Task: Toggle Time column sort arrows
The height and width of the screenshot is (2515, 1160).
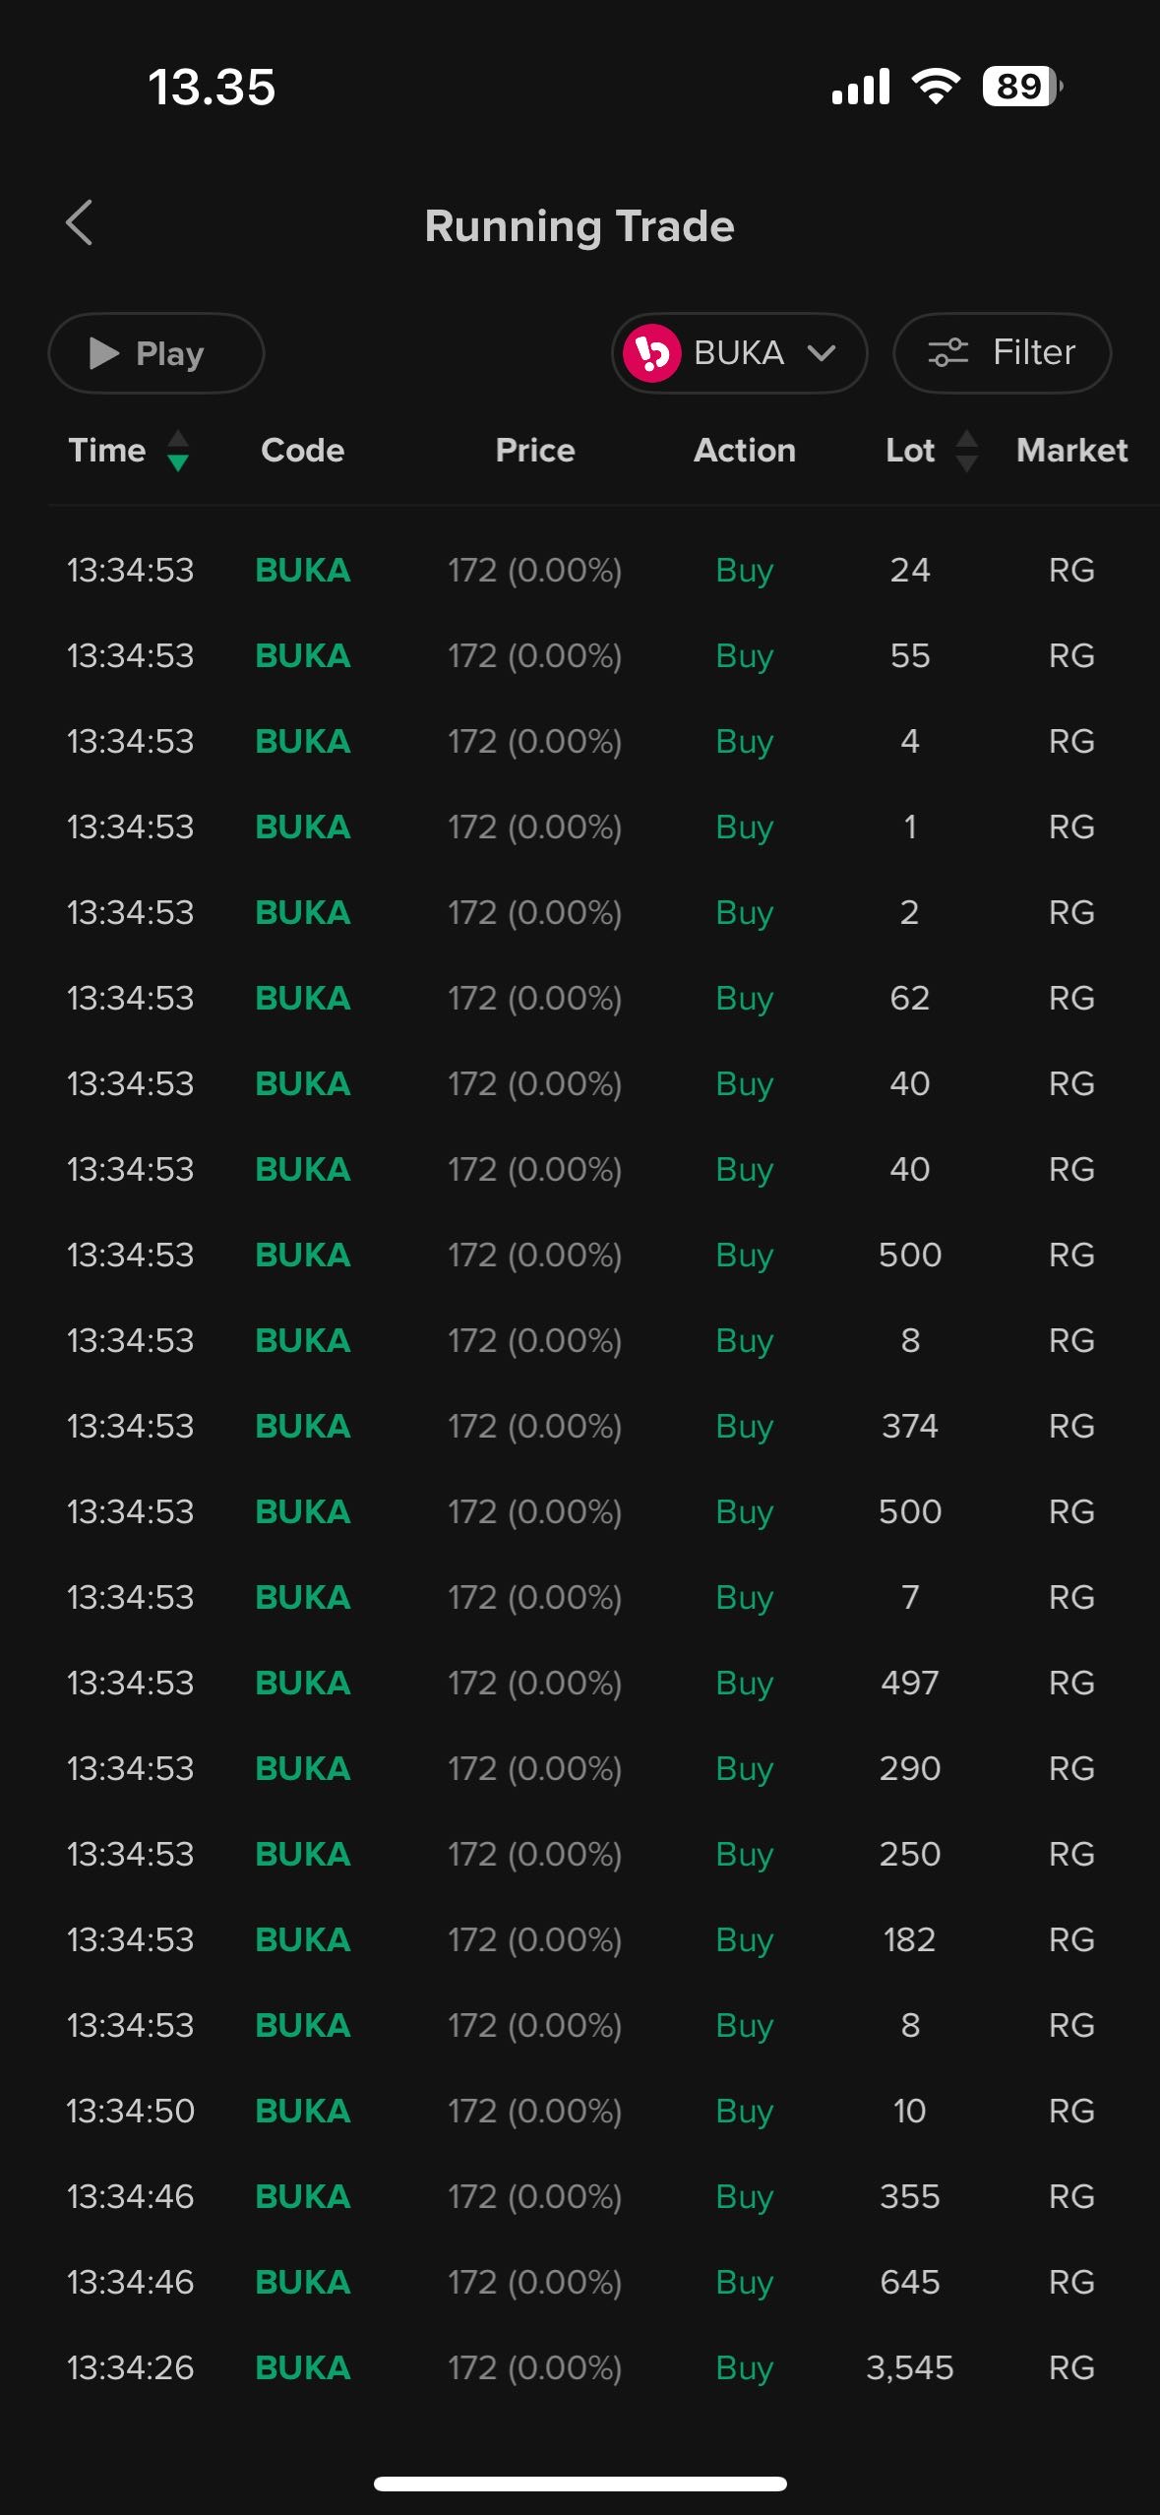Action: click(x=178, y=451)
